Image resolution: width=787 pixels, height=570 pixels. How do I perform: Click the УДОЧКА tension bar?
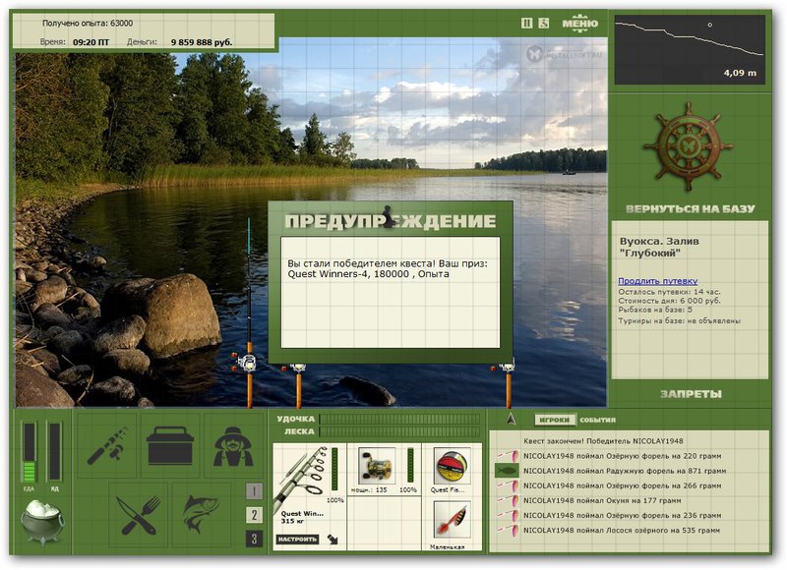pos(399,419)
